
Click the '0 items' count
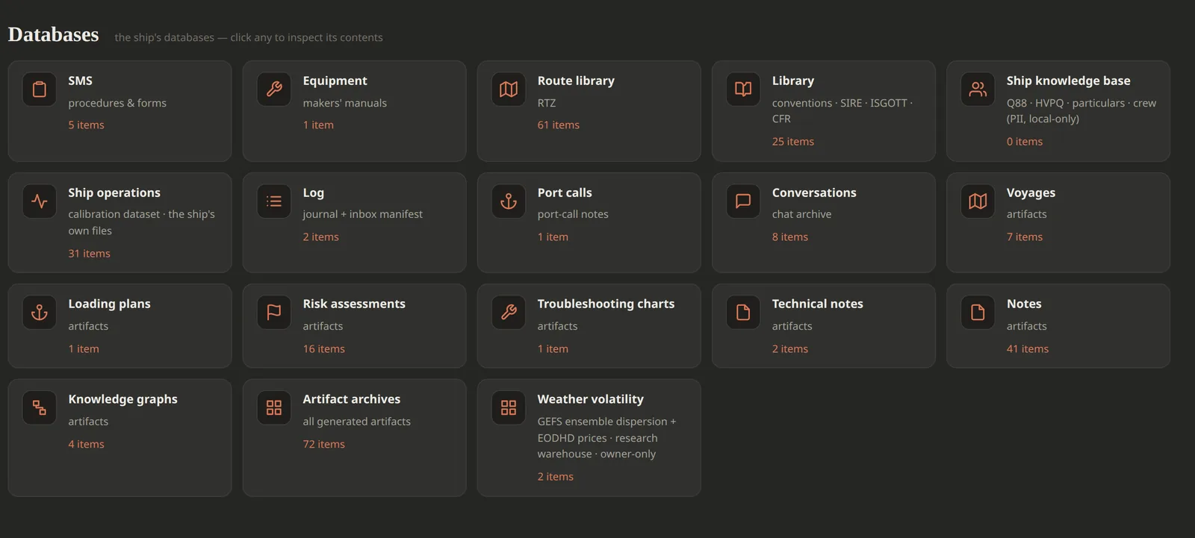coord(1024,141)
